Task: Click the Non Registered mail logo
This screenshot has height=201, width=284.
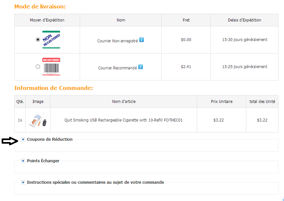Action: (51, 40)
